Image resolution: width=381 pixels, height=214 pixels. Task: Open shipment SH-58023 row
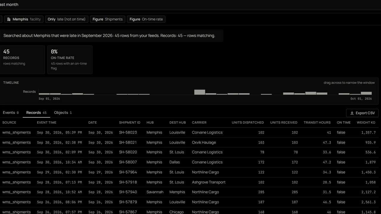tap(189, 133)
